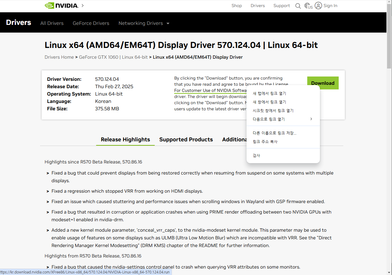Click the current 'Linux x64 Display Driver' breadcrumb
Image resolution: width=392 pixels, height=275 pixels.
click(x=198, y=57)
